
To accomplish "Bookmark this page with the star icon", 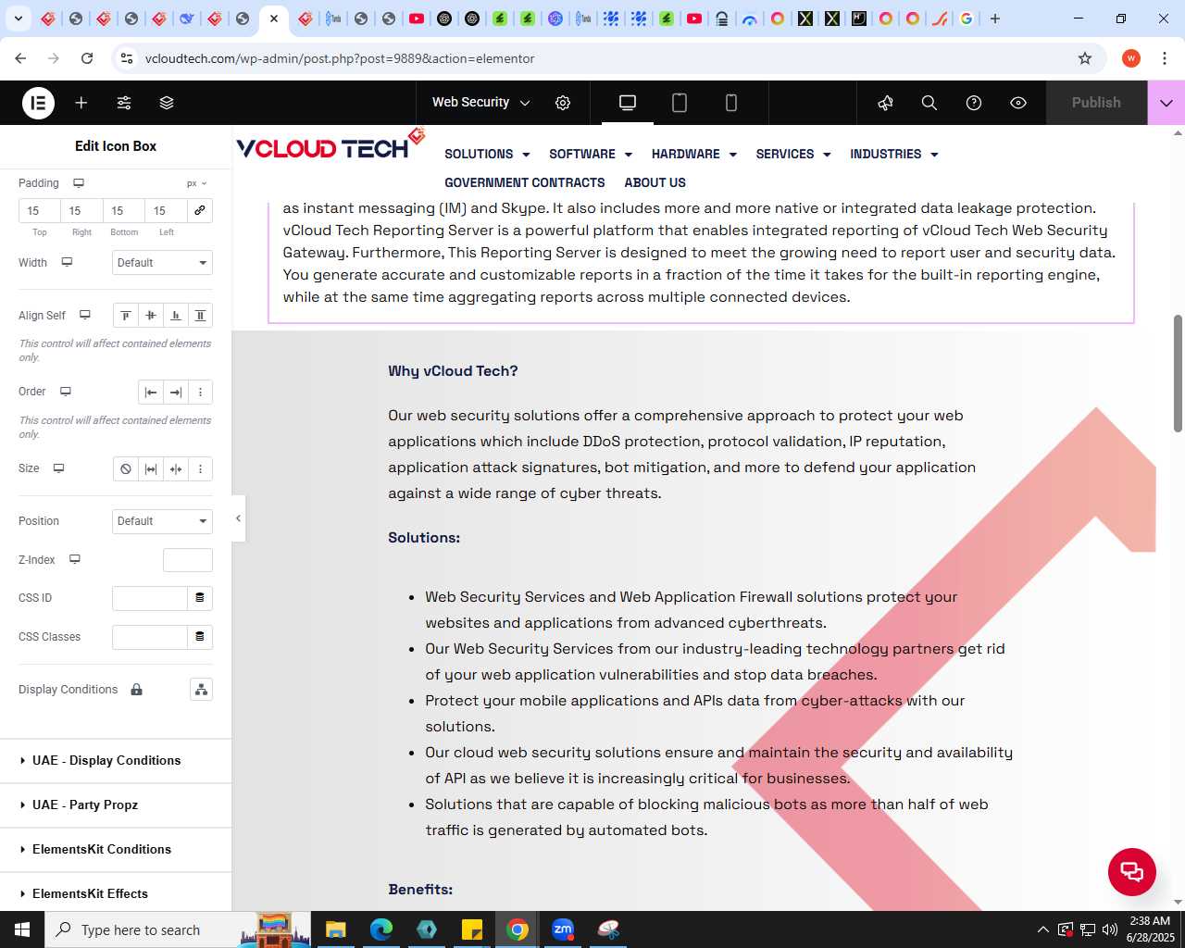I will [1085, 58].
